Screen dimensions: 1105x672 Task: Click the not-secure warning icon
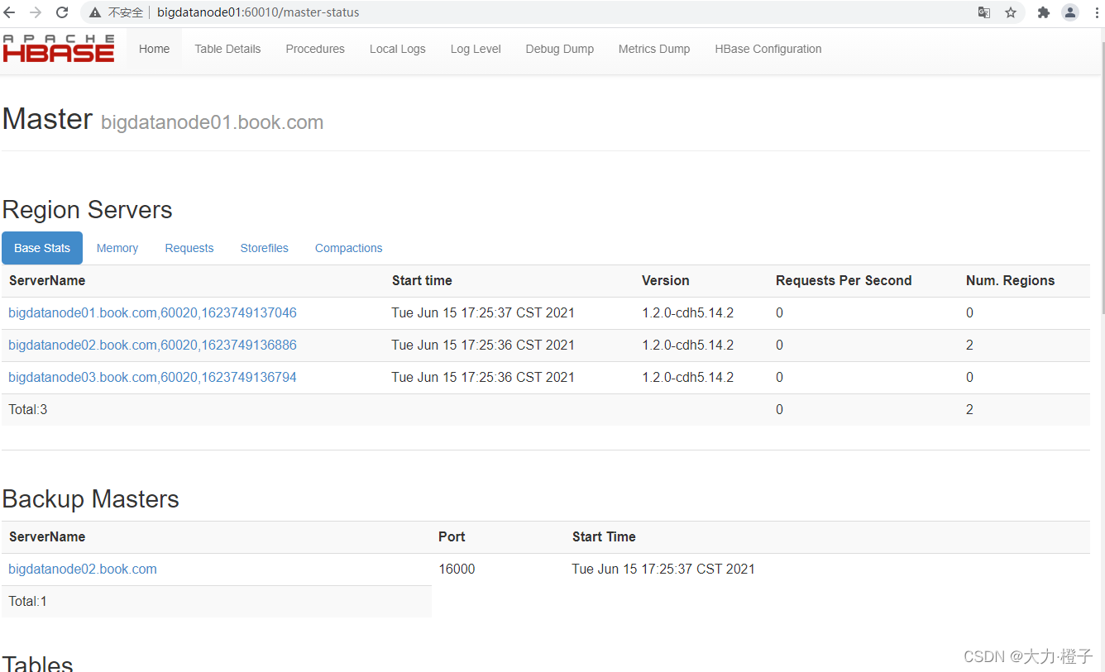click(95, 12)
